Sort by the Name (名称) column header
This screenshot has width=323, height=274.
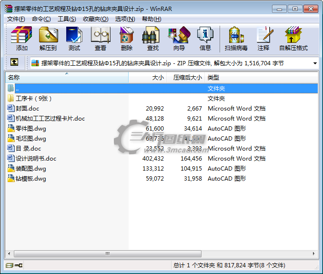67,78
